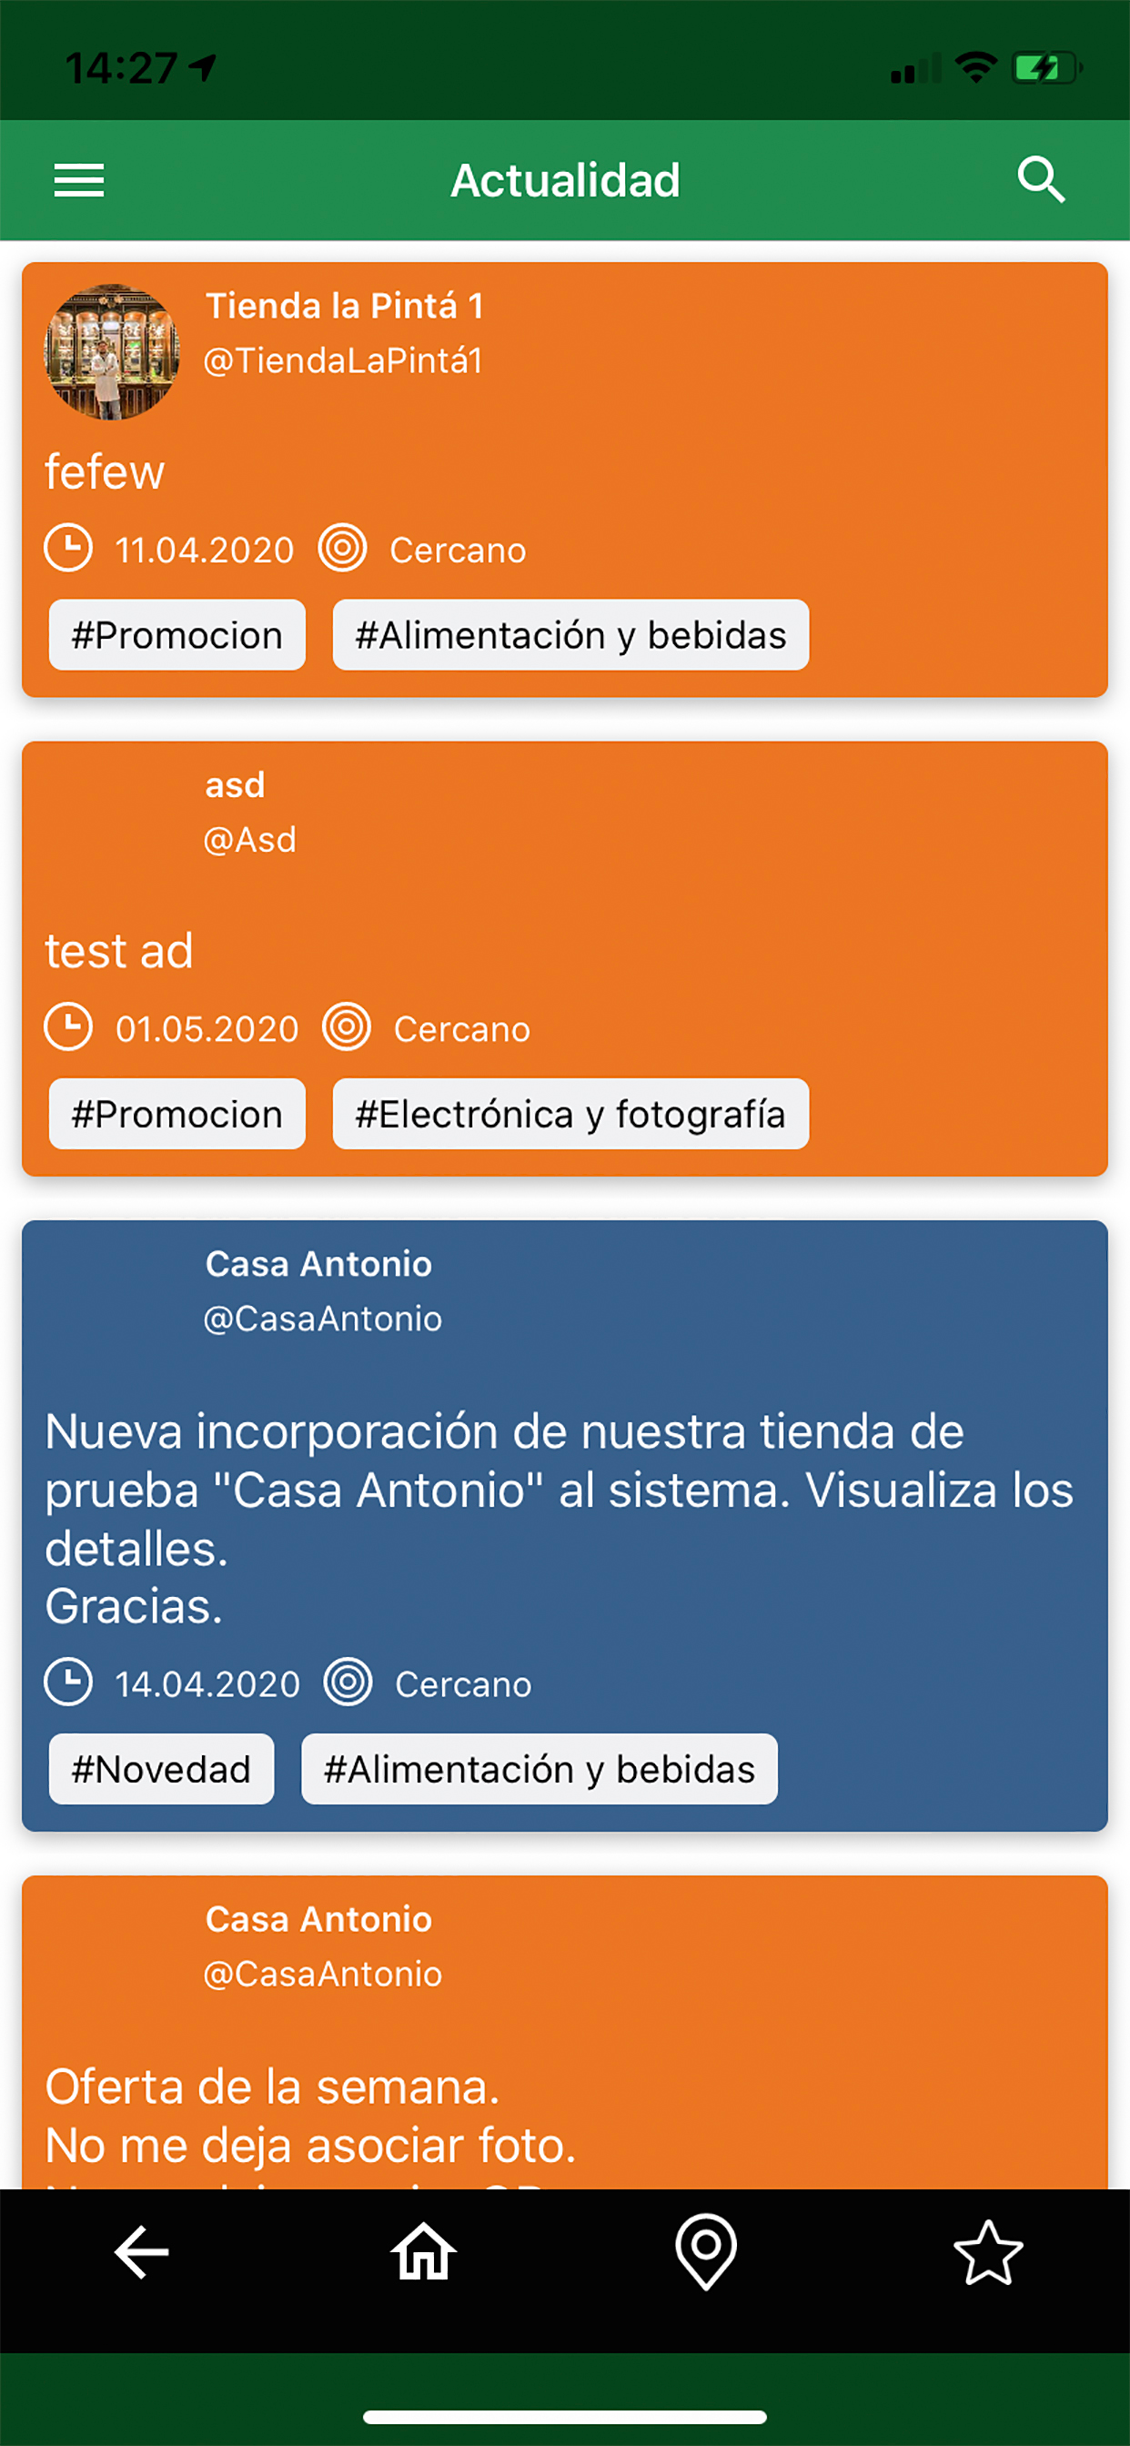This screenshot has height=2446, width=1130.
Task: Open the @TiendaLaPintá1 handle
Action: [x=344, y=361]
